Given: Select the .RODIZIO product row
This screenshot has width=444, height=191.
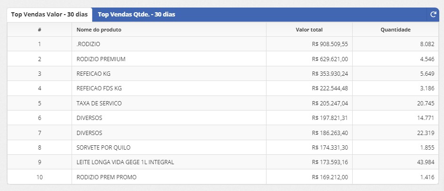Looking at the screenshot, I should pos(223,44).
